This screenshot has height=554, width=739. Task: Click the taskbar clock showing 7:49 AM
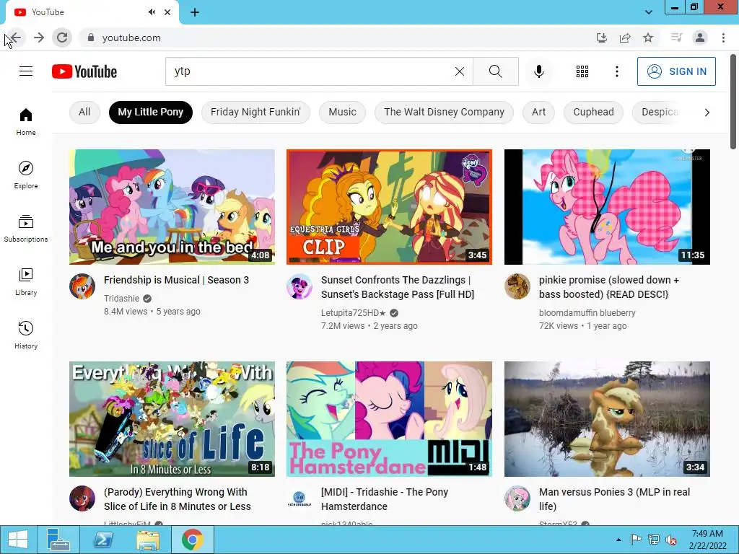click(x=707, y=540)
